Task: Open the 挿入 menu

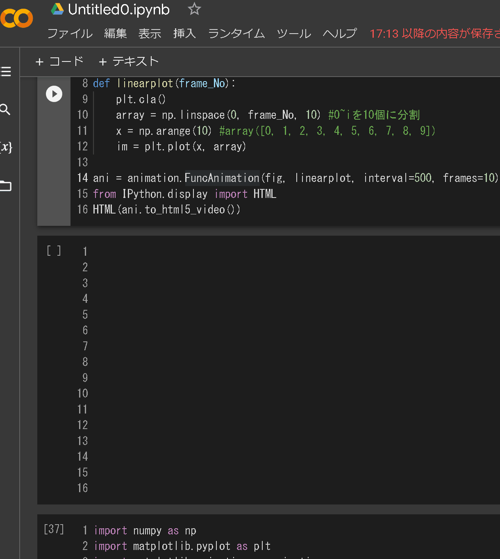Action: pyautogui.click(x=184, y=34)
